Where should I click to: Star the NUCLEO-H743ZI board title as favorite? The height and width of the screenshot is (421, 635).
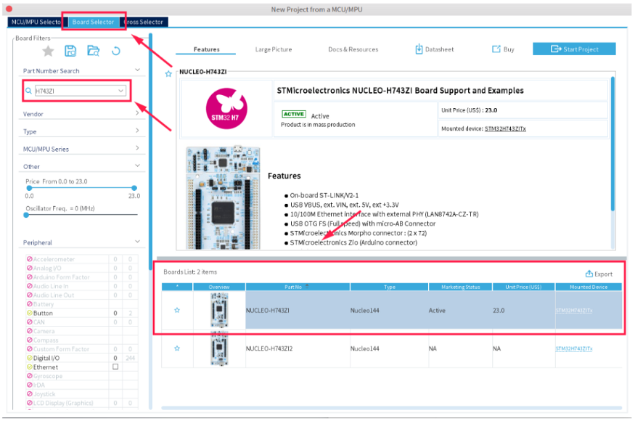click(168, 74)
